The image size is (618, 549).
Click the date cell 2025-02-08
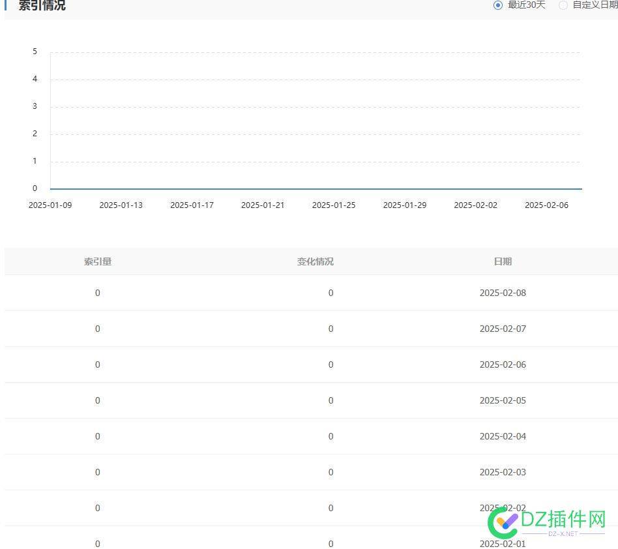[x=503, y=293]
